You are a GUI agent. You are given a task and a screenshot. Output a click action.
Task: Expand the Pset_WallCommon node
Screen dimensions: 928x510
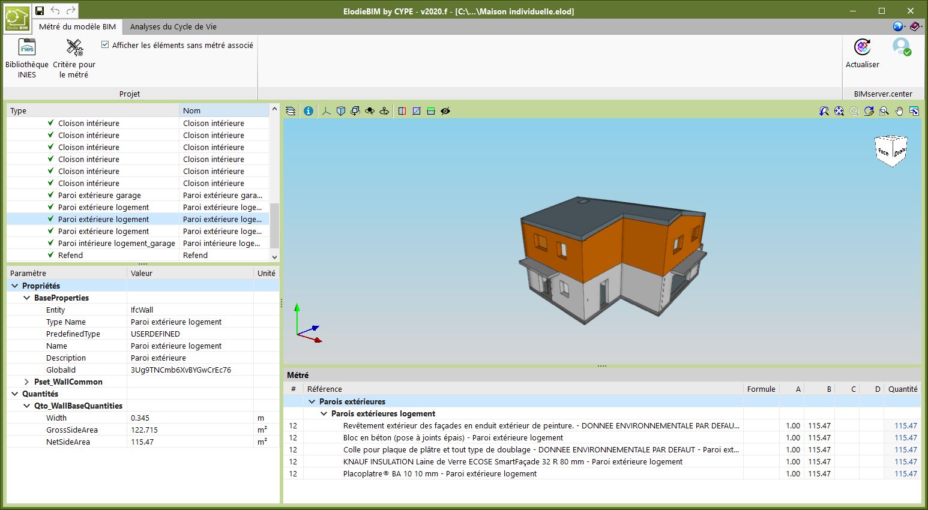[26, 382]
